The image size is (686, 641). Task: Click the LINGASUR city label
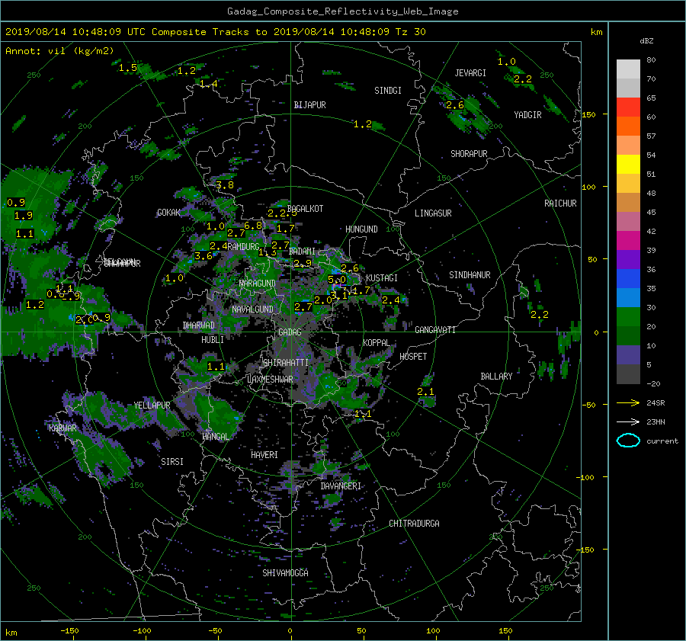pos(433,213)
